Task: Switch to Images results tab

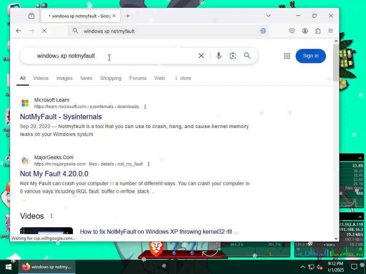Action: click(64, 78)
